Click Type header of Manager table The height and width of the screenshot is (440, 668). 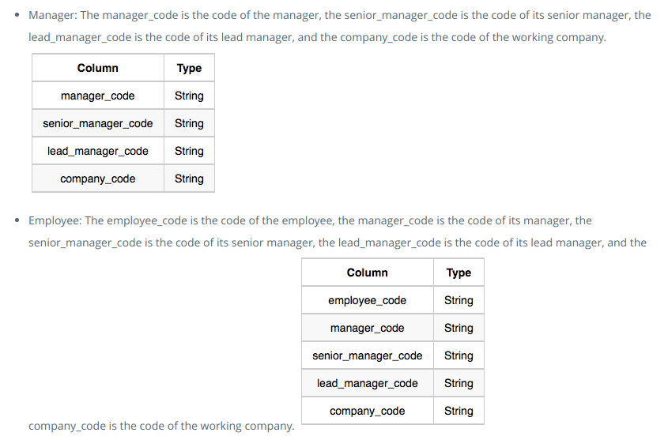(x=189, y=68)
